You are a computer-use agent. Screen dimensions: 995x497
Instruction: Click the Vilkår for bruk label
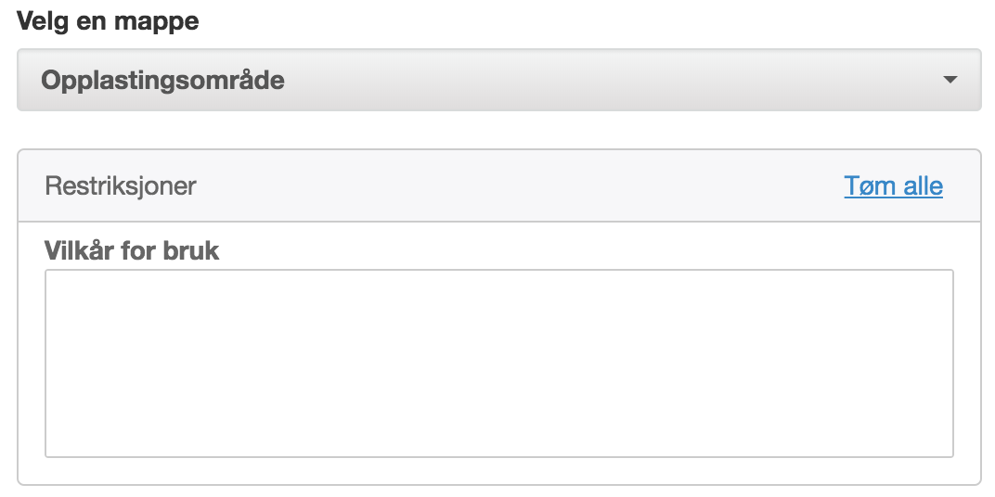(132, 250)
